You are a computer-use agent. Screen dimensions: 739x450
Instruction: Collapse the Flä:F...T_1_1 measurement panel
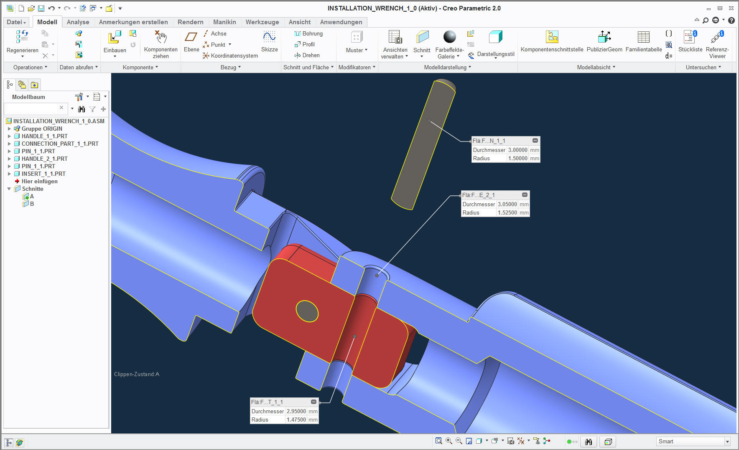tap(313, 402)
